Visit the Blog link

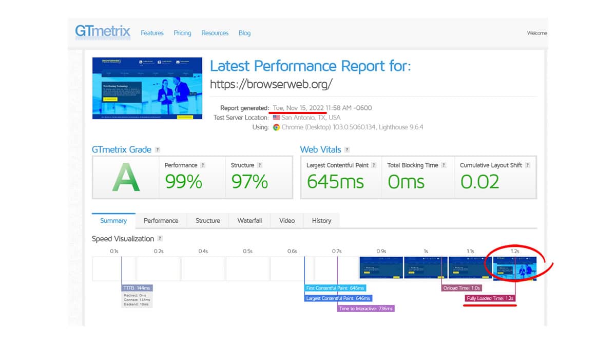point(244,33)
